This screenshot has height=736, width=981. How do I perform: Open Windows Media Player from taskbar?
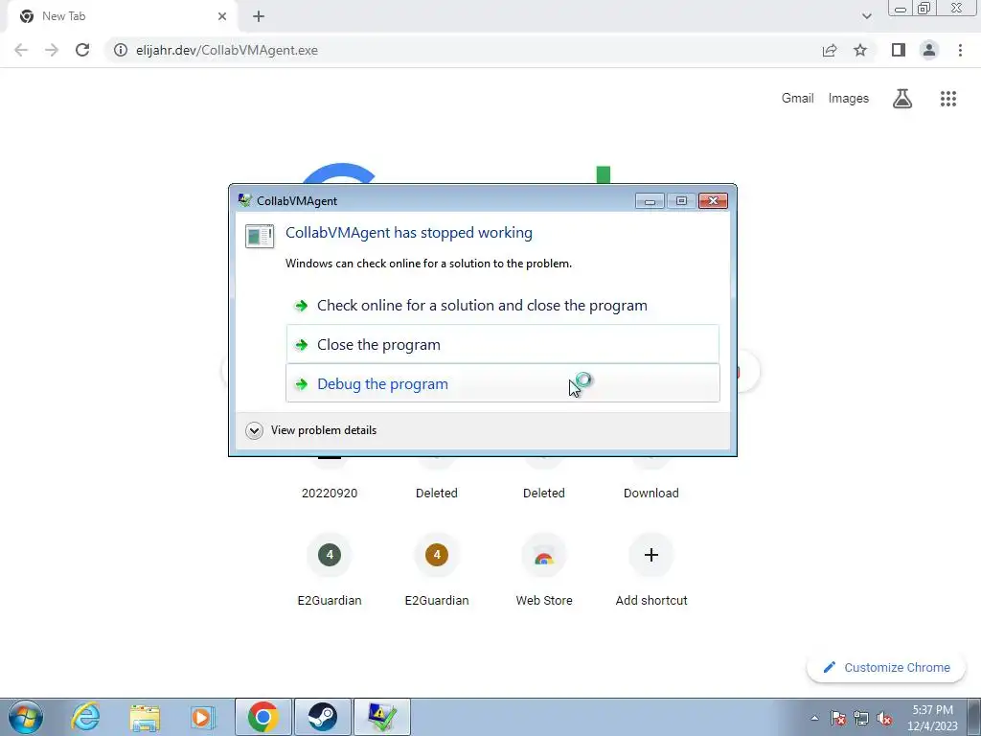click(203, 717)
